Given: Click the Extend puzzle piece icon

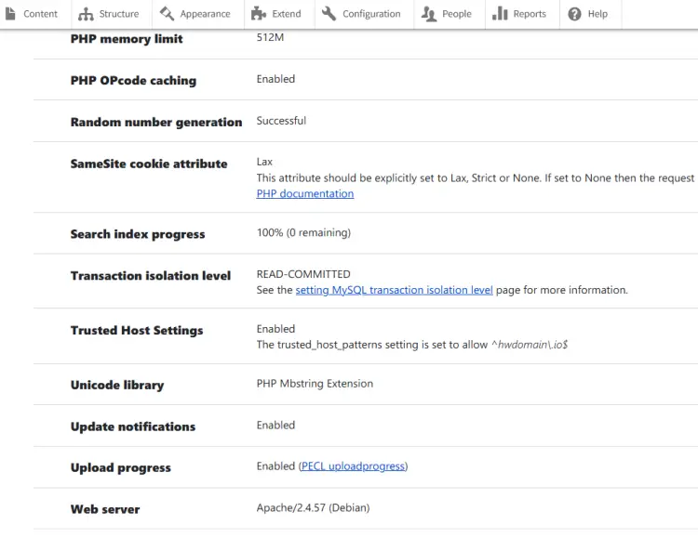Looking at the screenshot, I should pos(258,14).
